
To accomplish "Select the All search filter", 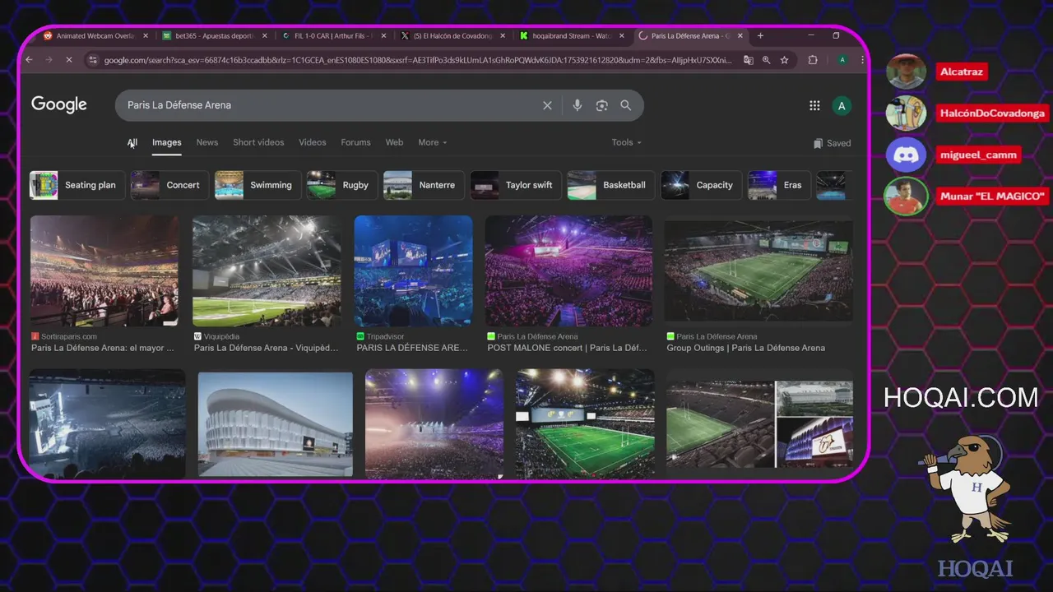I will tap(132, 142).
